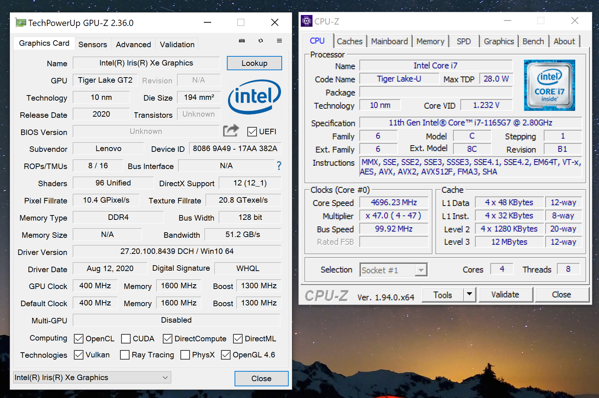This screenshot has width=599, height=398.
Task: Open the Caches tab in CPU-Z
Action: click(350, 41)
